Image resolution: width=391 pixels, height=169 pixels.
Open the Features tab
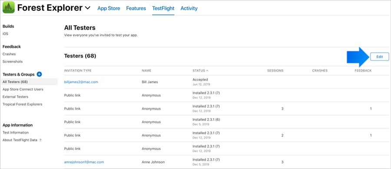(136, 8)
